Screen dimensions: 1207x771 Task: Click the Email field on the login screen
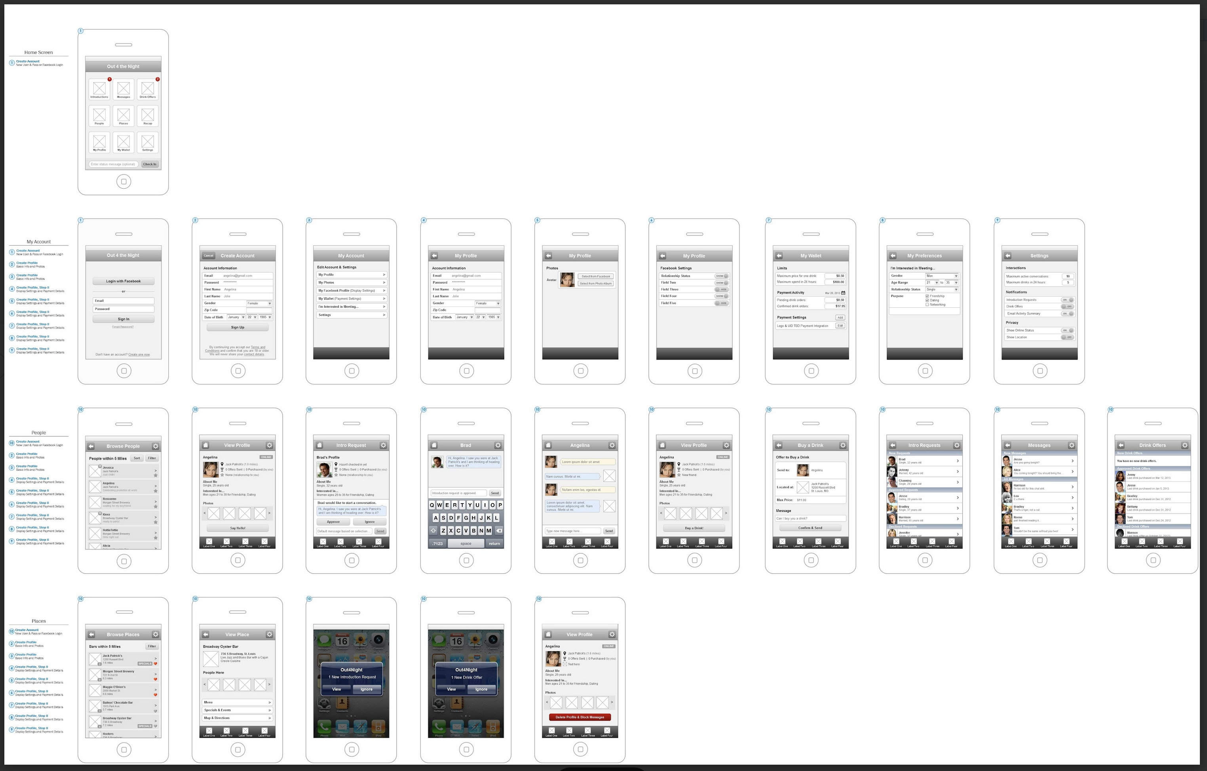[x=123, y=301]
